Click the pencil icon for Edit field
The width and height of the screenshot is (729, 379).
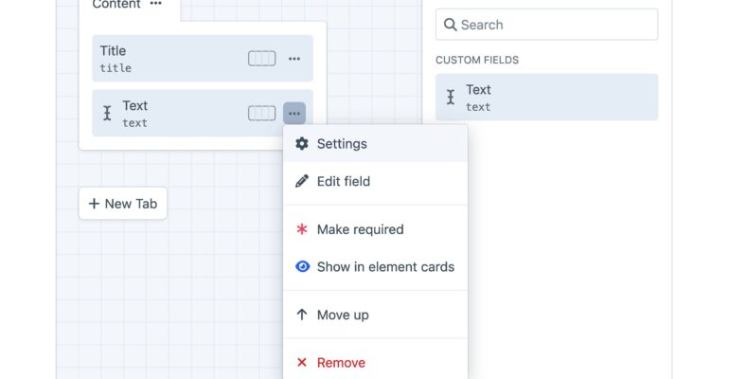(302, 181)
